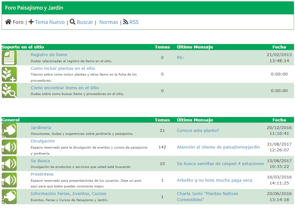295x210 pixels.
Task: Open last message 'Conoce esta planta?'
Action: pyautogui.click(x=198, y=131)
